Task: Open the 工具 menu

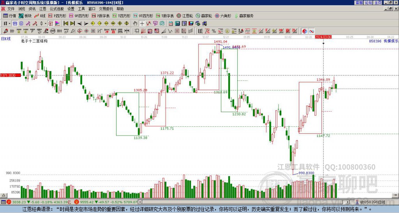Action: [81, 9]
